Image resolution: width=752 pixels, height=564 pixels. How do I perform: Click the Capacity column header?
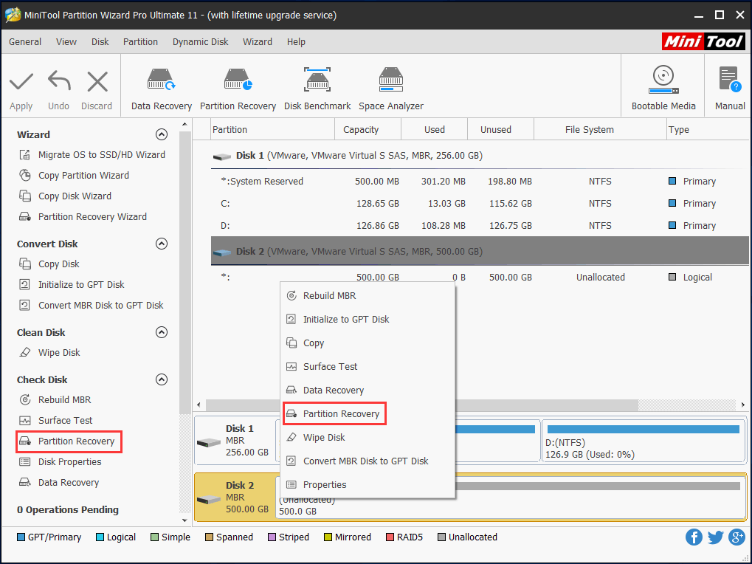[361, 130]
